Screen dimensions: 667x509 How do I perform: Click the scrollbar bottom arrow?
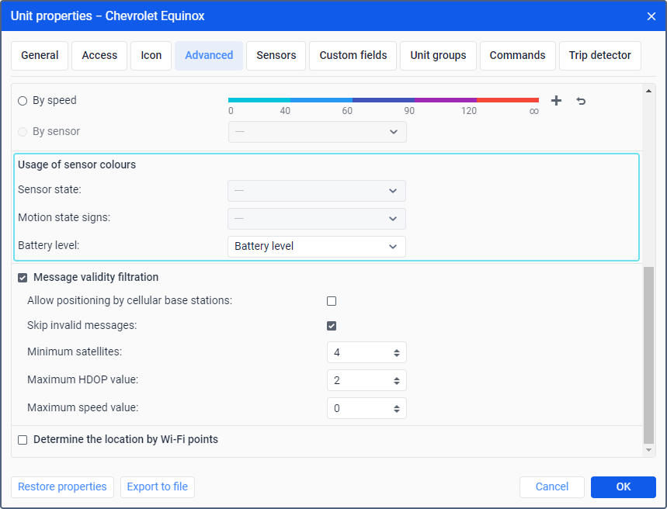click(x=648, y=450)
